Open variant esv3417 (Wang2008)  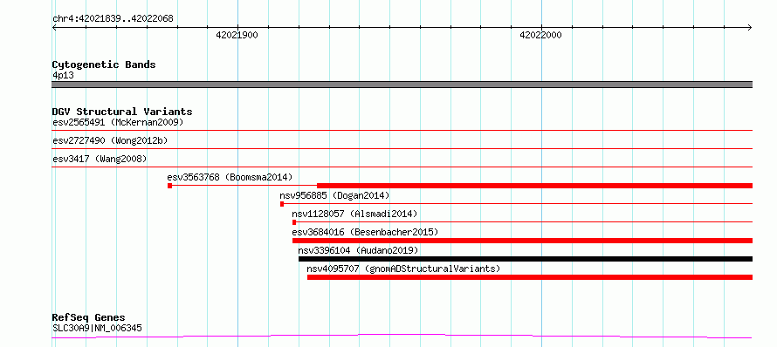(x=100, y=159)
